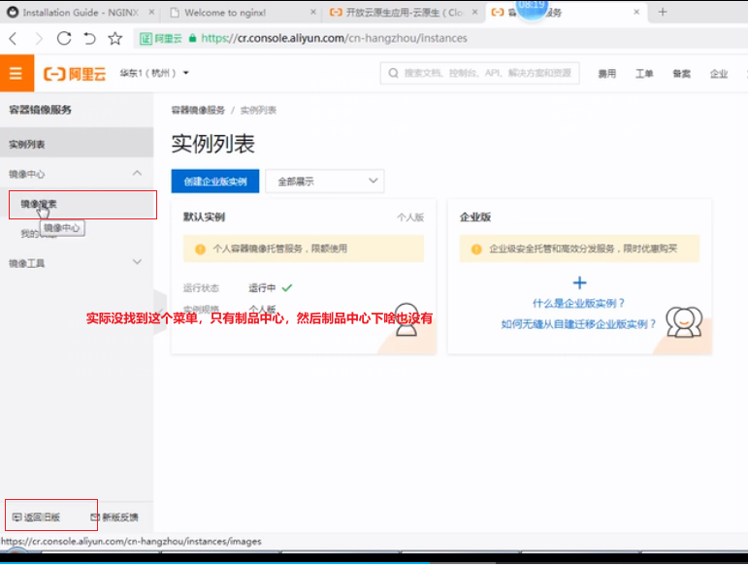This screenshot has width=748, height=566.
Task: Close the Welcome to nginx tab
Action: (313, 12)
